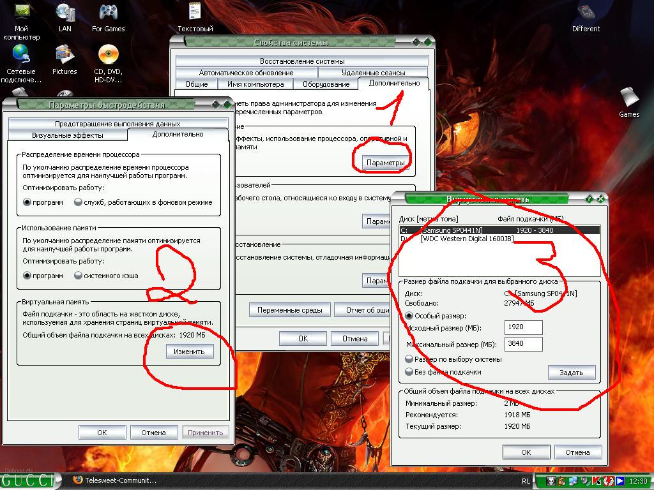Switch to Визуальные эффекты tab
The height and width of the screenshot is (490, 654).
pyautogui.click(x=67, y=135)
